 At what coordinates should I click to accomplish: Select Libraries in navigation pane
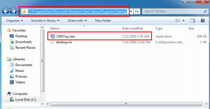point(19,59)
